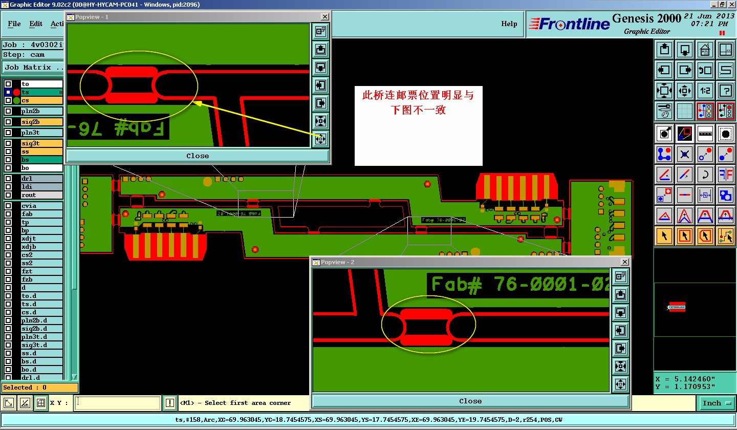
Task: Click the zoom window area icon
Action: 726,50
